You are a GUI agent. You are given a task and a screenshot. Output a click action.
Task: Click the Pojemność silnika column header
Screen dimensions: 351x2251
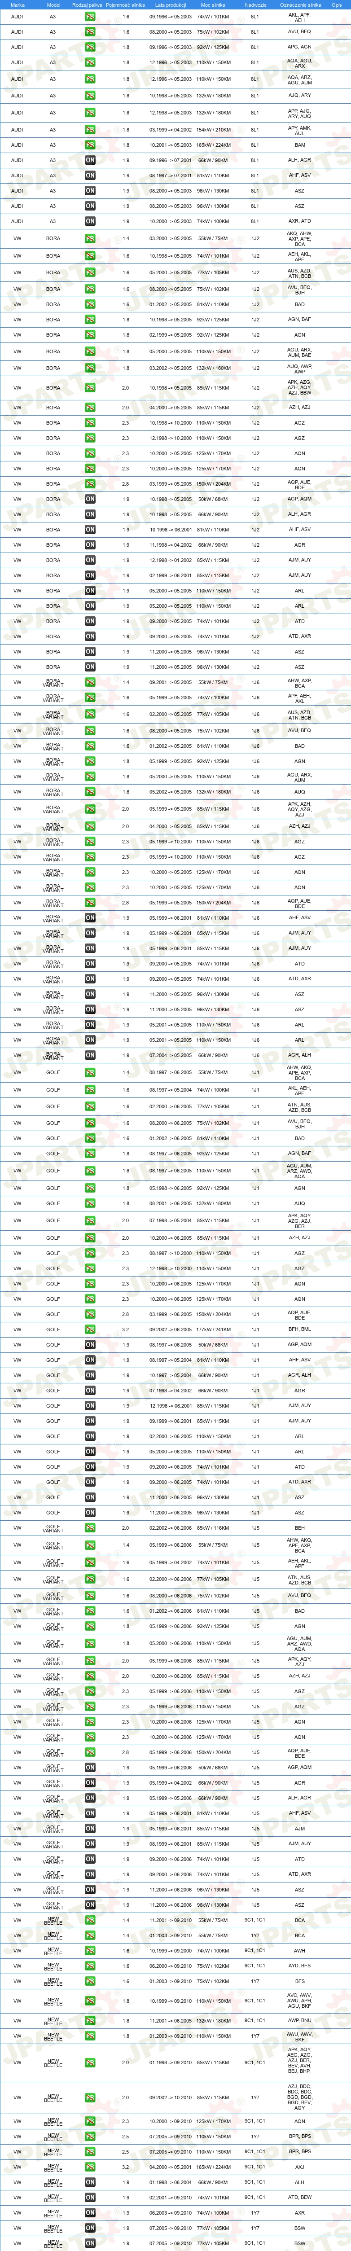pos(126,4)
